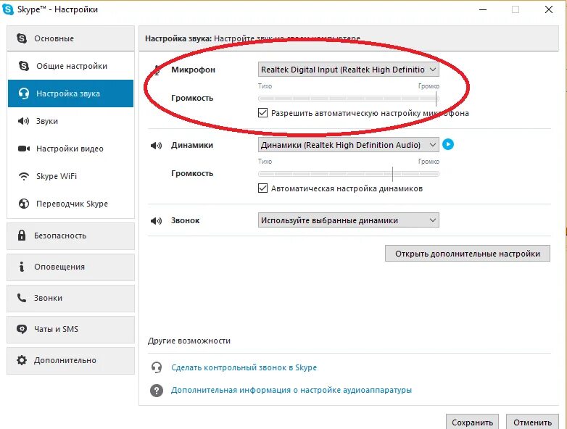Open Сделать контрольный звонок в Skype link

coord(244,367)
